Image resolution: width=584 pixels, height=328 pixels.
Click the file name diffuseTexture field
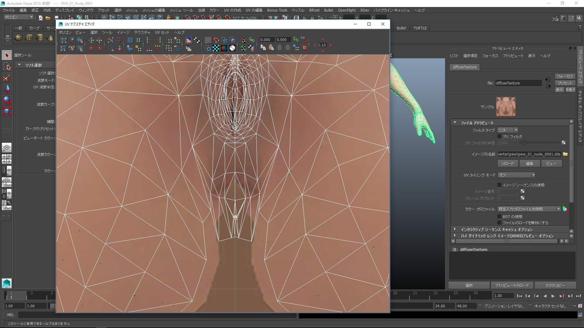(x=518, y=83)
